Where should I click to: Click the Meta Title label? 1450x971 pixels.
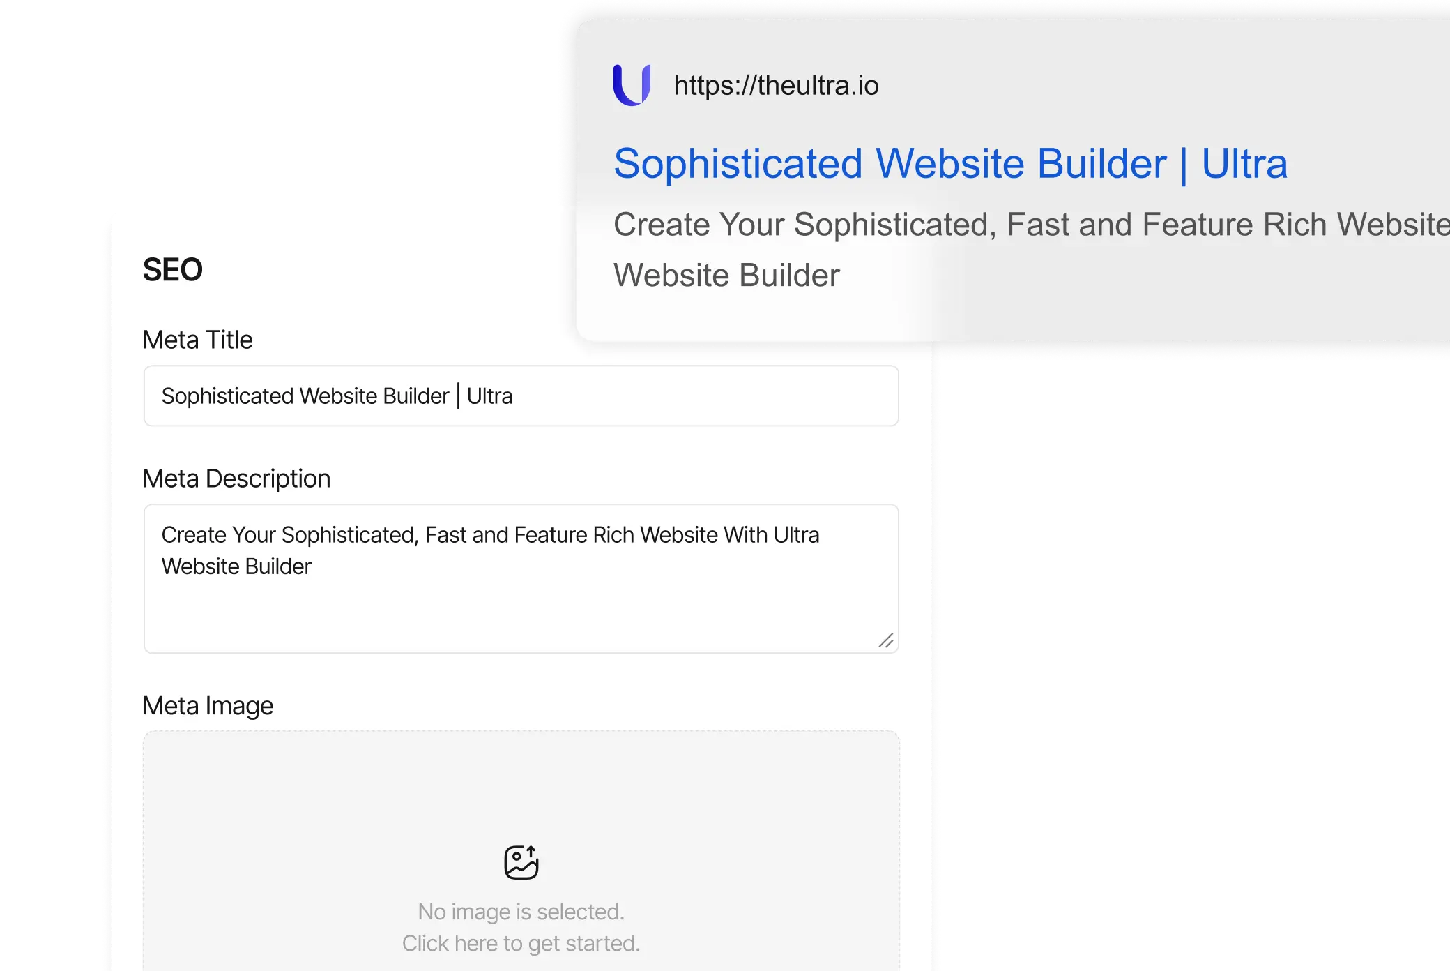tap(197, 340)
